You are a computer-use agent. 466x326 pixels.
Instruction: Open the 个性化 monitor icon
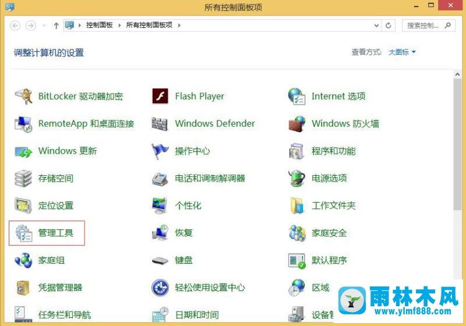(160, 205)
